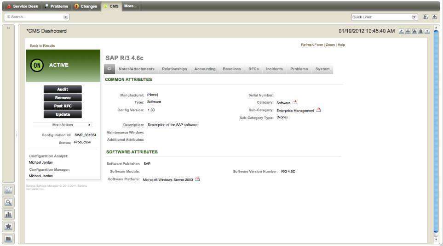443x246 pixels.
Task: Click the edit pencil icon beside timestamp
Action: (402, 31)
